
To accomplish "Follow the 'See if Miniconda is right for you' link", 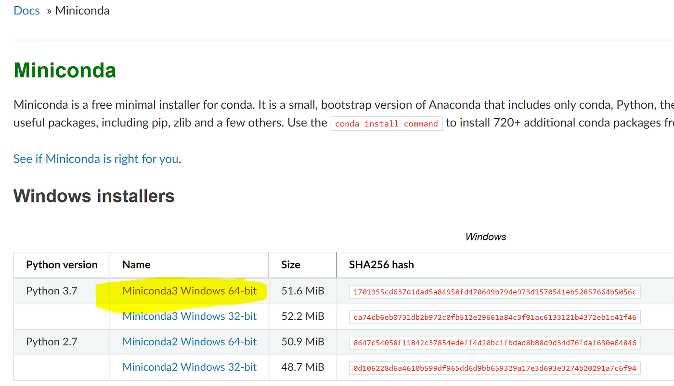I will coord(95,159).
